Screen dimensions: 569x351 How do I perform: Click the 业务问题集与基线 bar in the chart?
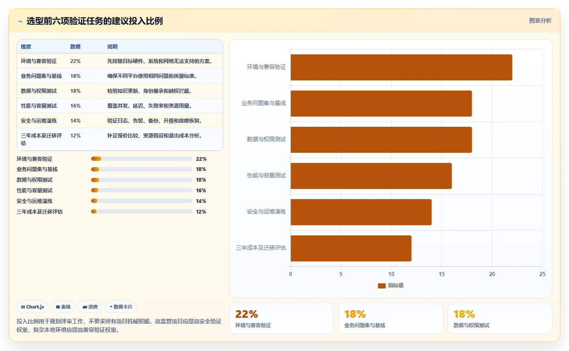[x=381, y=103]
